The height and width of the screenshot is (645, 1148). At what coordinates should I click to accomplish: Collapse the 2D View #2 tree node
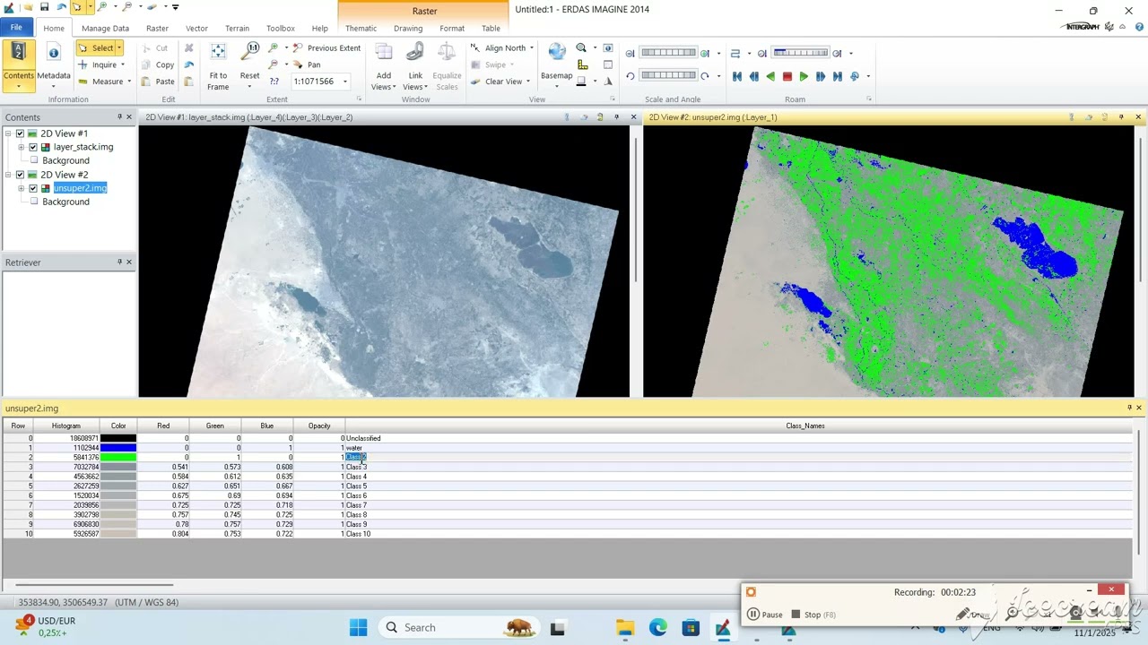(8, 175)
